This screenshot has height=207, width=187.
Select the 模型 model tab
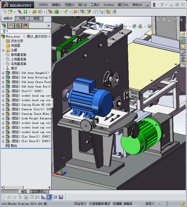pos(24,191)
